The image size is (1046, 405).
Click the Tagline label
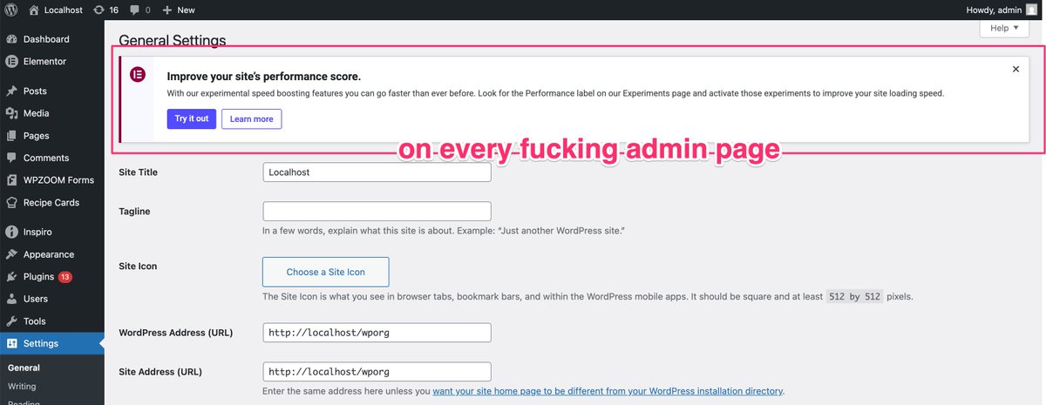point(134,211)
